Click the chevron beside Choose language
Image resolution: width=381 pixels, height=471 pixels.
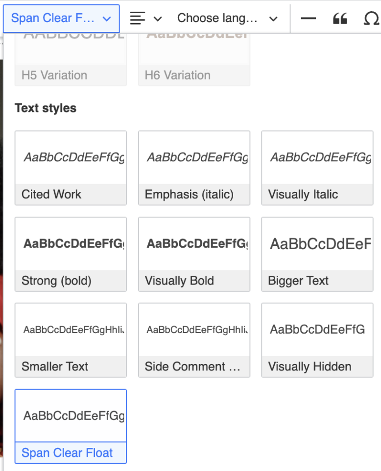pyautogui.click(x=273, y=19)
